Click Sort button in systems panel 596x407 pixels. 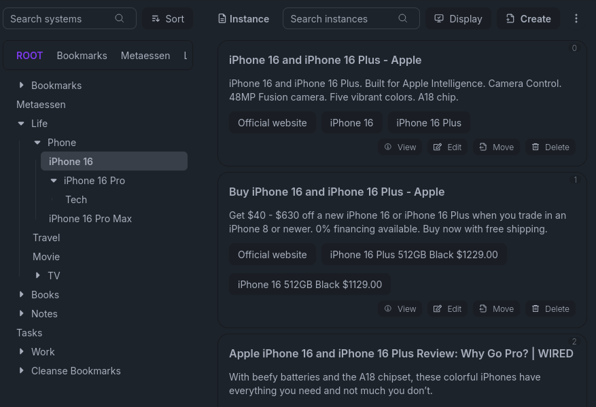tap(168, 18)
